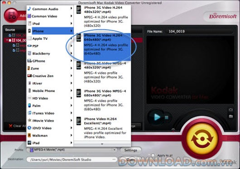This screenshot has height=169, width=240.
Task: Click the iPhone device icon in menu
Action: (x=29, y=31)
